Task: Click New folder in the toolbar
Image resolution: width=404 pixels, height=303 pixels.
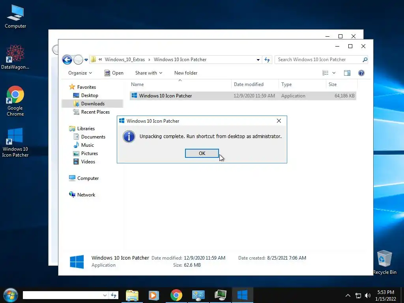Action: point(186,73)
